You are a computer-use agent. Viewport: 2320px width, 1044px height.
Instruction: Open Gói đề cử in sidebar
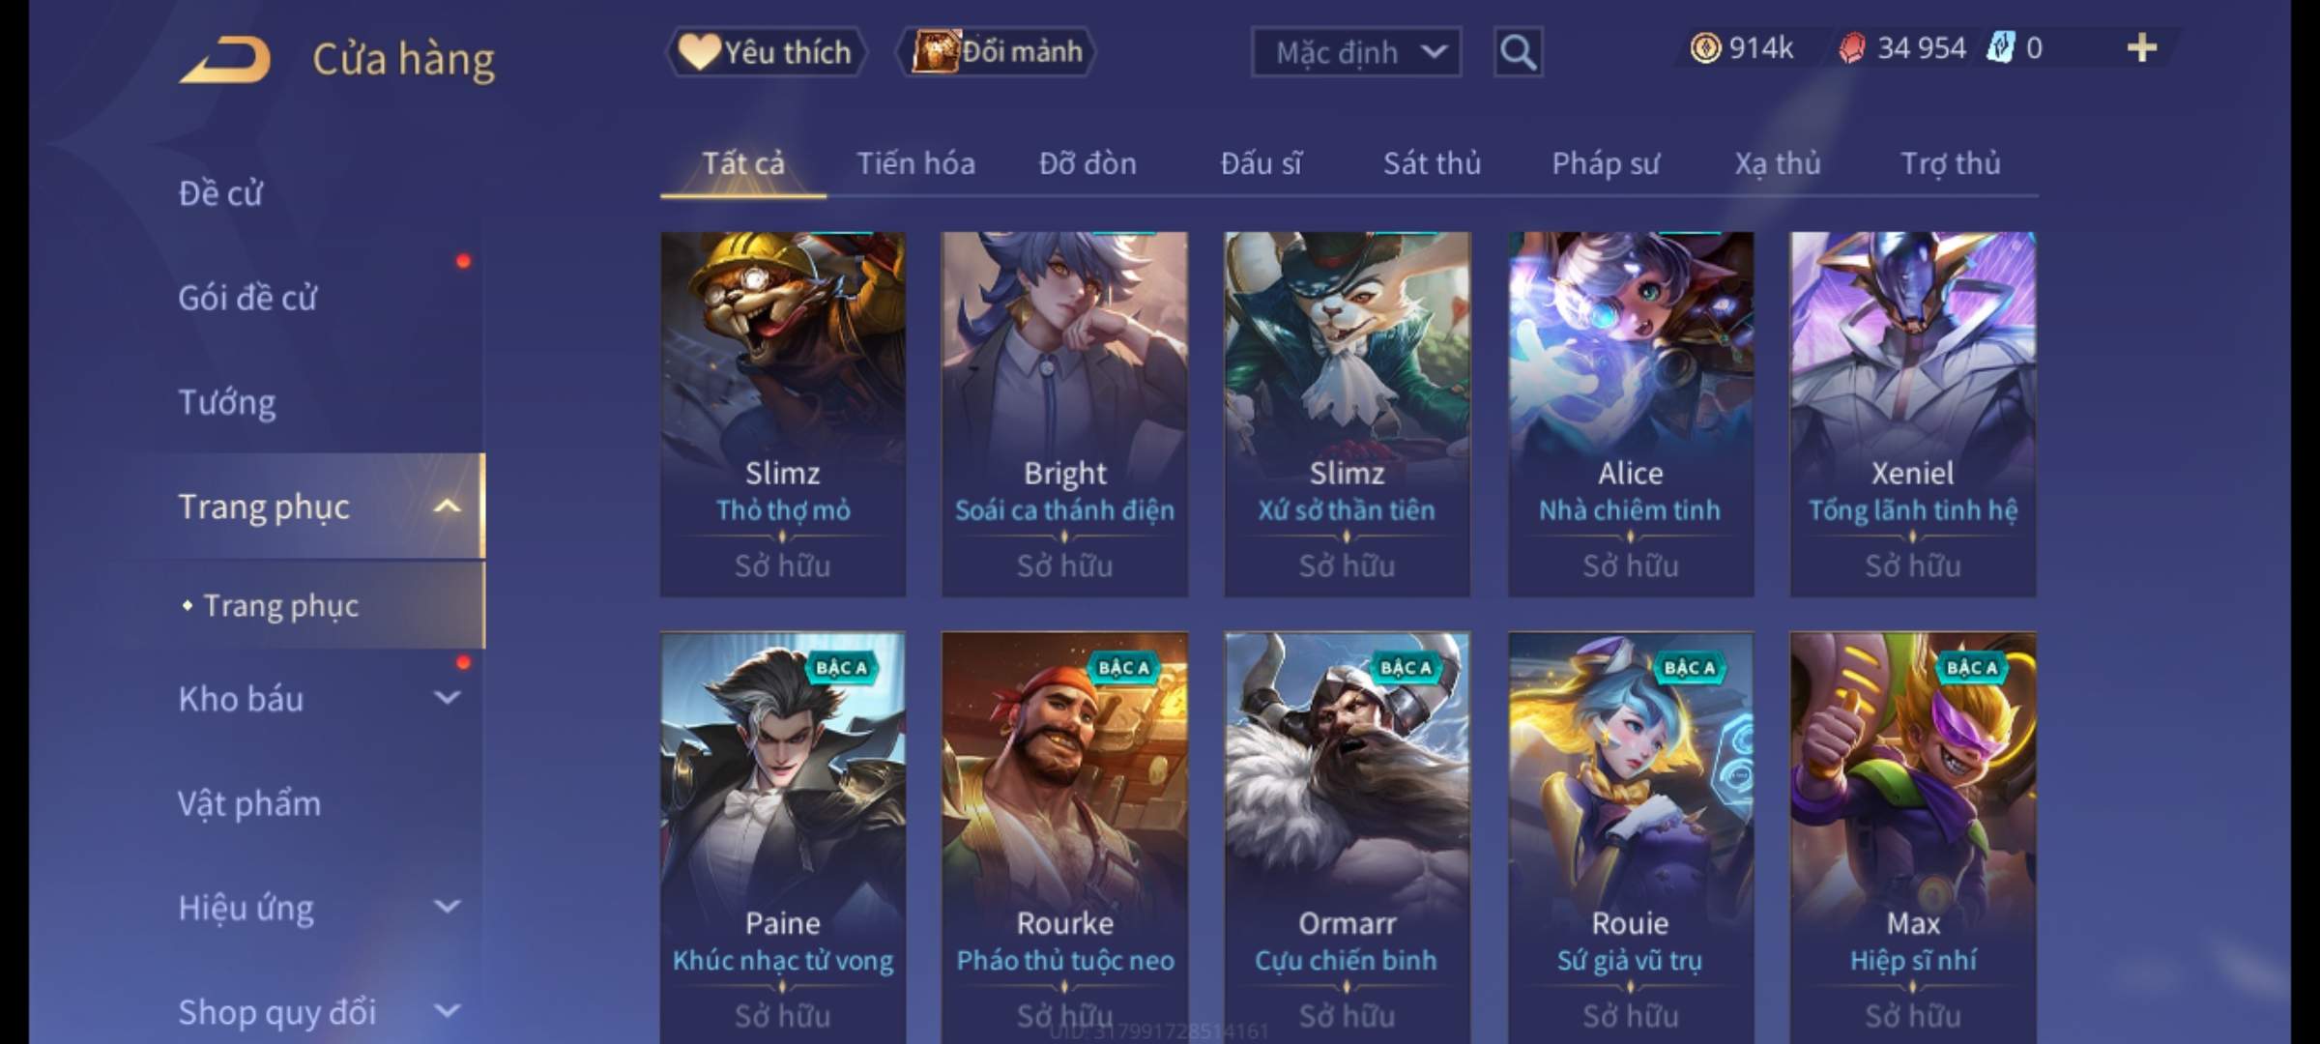tap(247, 298)
